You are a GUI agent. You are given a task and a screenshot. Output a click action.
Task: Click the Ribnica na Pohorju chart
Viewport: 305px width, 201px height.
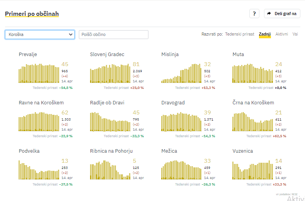[110, 170]
